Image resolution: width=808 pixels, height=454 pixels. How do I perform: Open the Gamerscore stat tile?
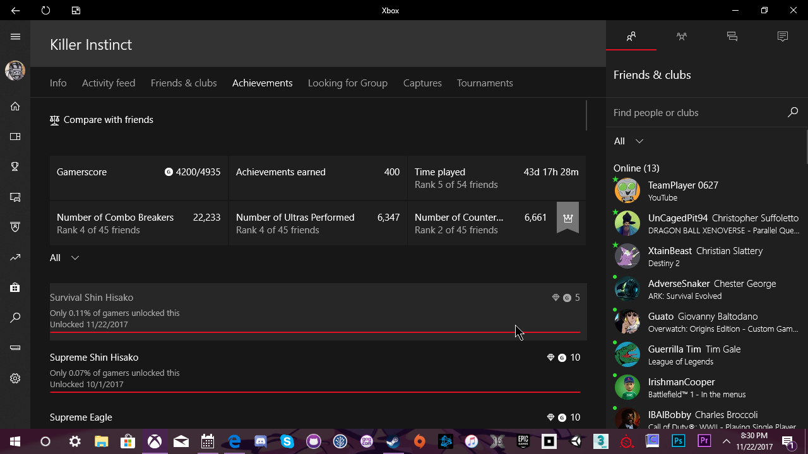[138, 178]
